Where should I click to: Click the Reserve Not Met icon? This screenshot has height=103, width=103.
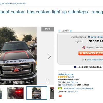(x=84, y=48)
